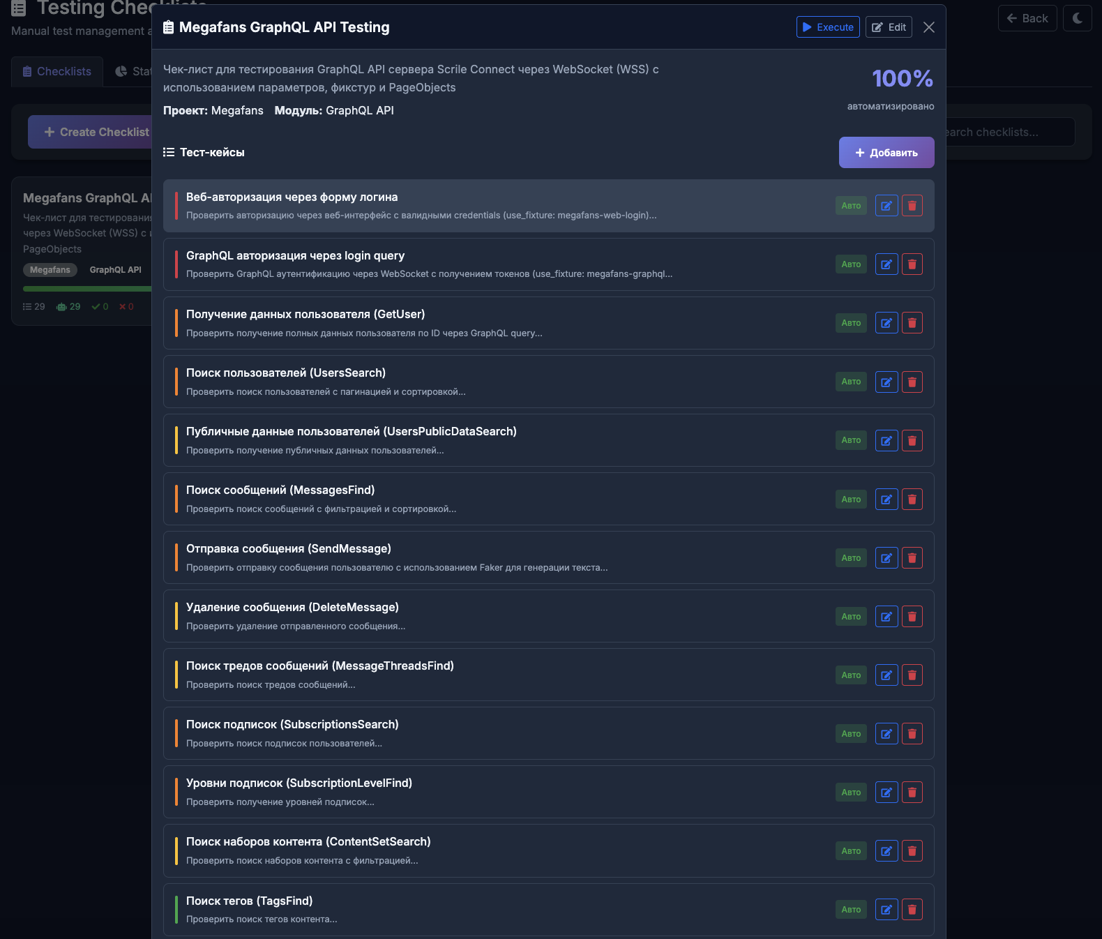This screenshot has width=1102, height=939.
Task: Go back using the Back button
Action: pyautogui.click(x=1027, y=18)
